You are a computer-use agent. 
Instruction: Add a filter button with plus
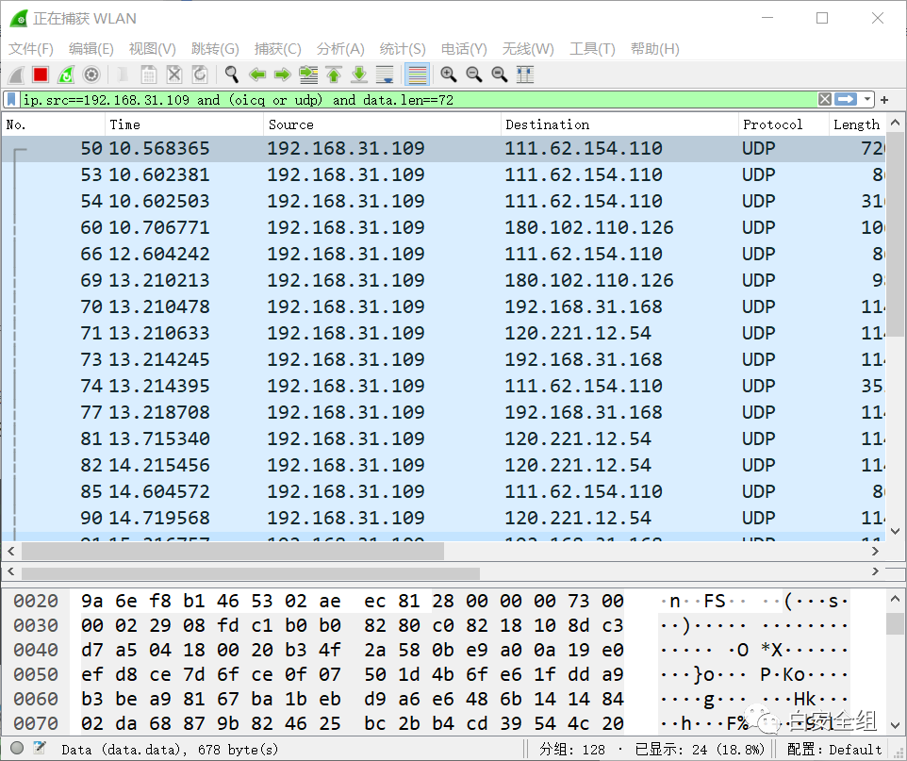point(884,100)
